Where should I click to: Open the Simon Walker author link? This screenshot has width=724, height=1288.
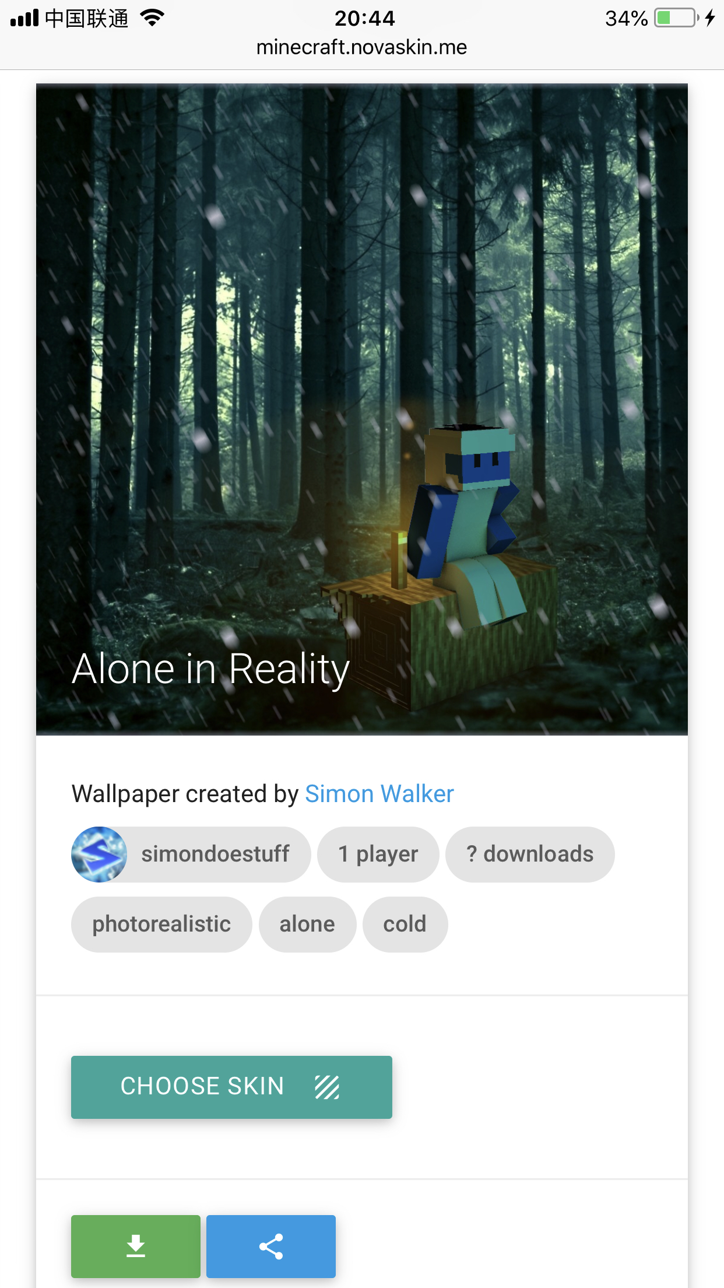(379, 794)
